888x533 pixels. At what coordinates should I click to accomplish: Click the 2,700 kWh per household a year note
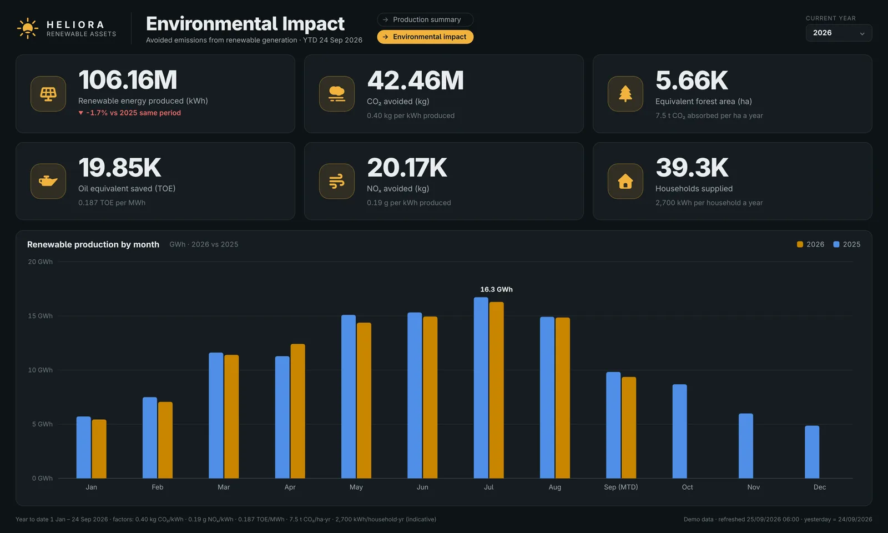click(x=709, y=203)
